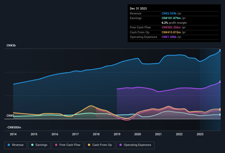The height and width of the screenshot is (153, 225).
Task: Click the -CN¥500m y-axis label
Action: pos(14,127)
